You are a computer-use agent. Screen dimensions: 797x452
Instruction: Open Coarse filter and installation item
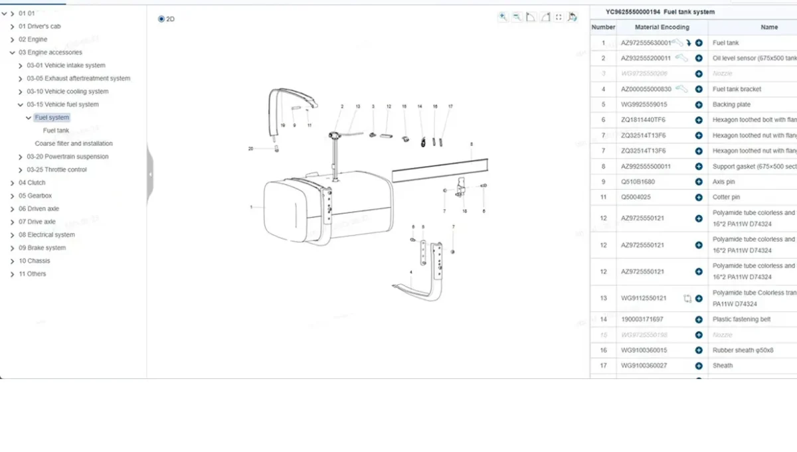pyautogui.click(x=74, y=143)
